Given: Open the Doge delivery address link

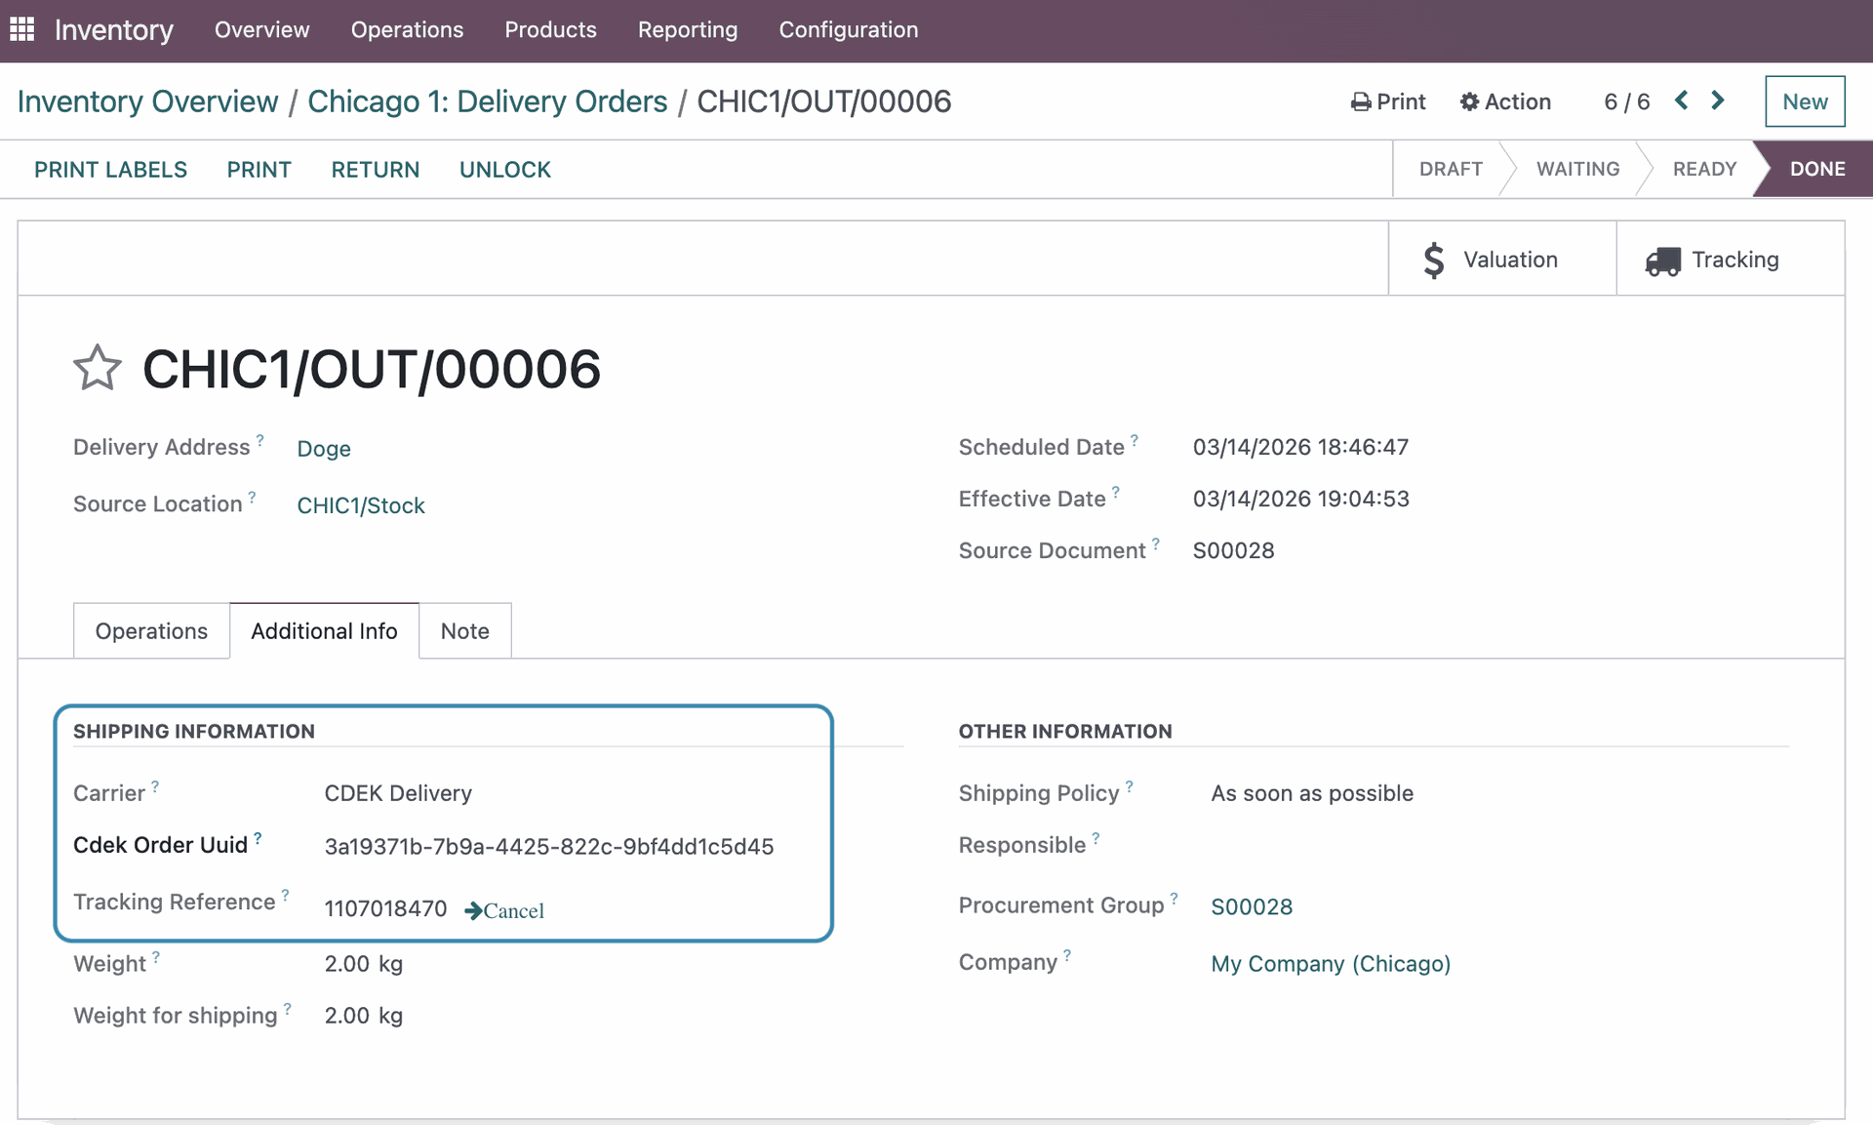Looking at the screenshot, I should (x=324, y=449).
